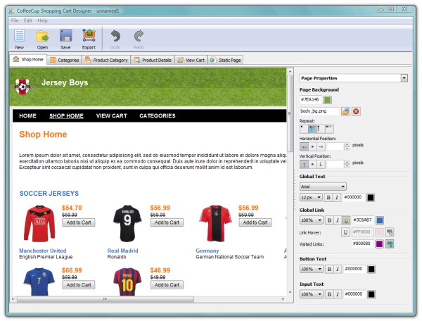Viewport: 422px width, 321px height.
Task: Switch to the Product Details tab
Action: [153, 60]
